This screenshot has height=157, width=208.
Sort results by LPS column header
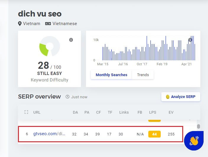[153, 112]
